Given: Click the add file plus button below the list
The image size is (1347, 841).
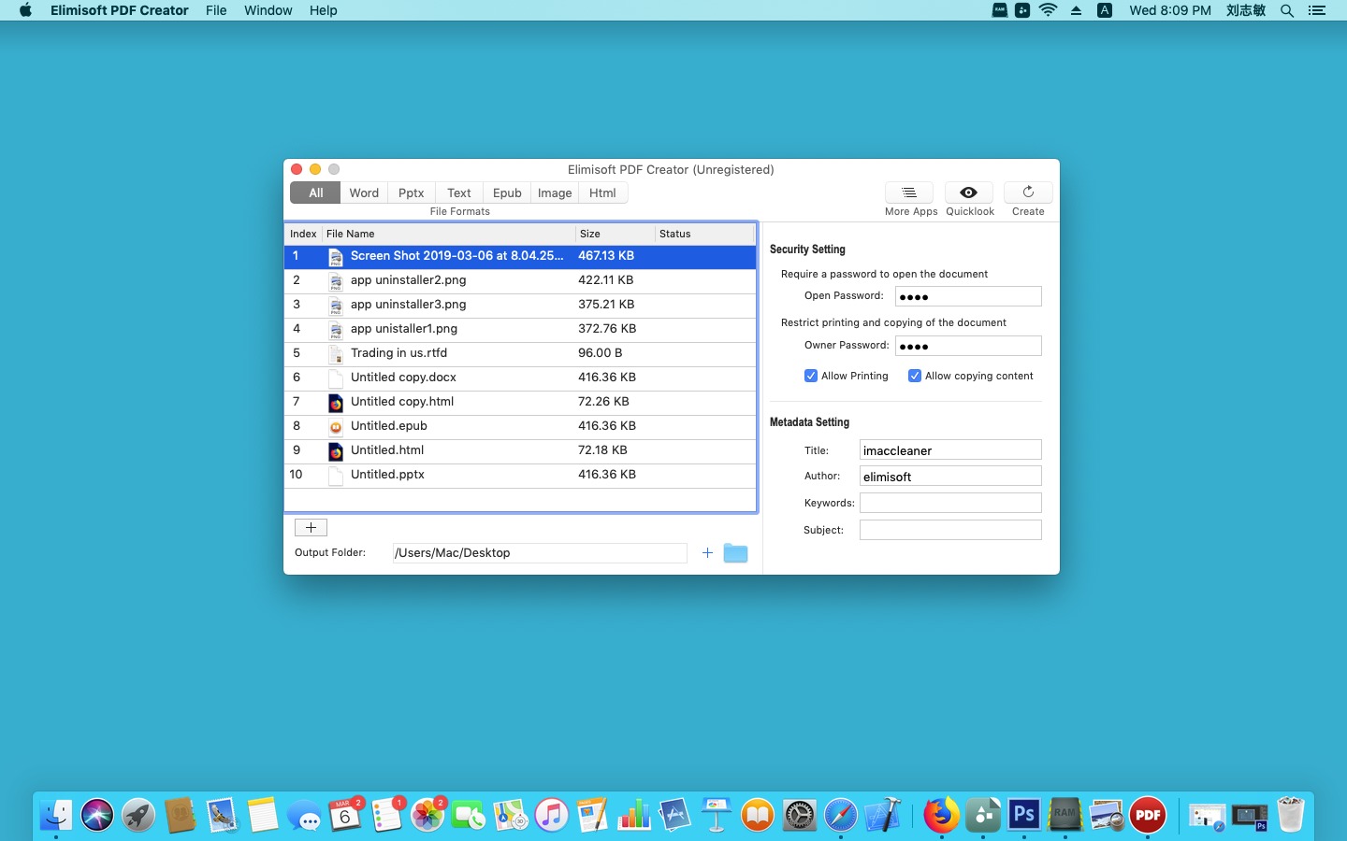Looking at the screenshot, I should click(x=311, y=528).
